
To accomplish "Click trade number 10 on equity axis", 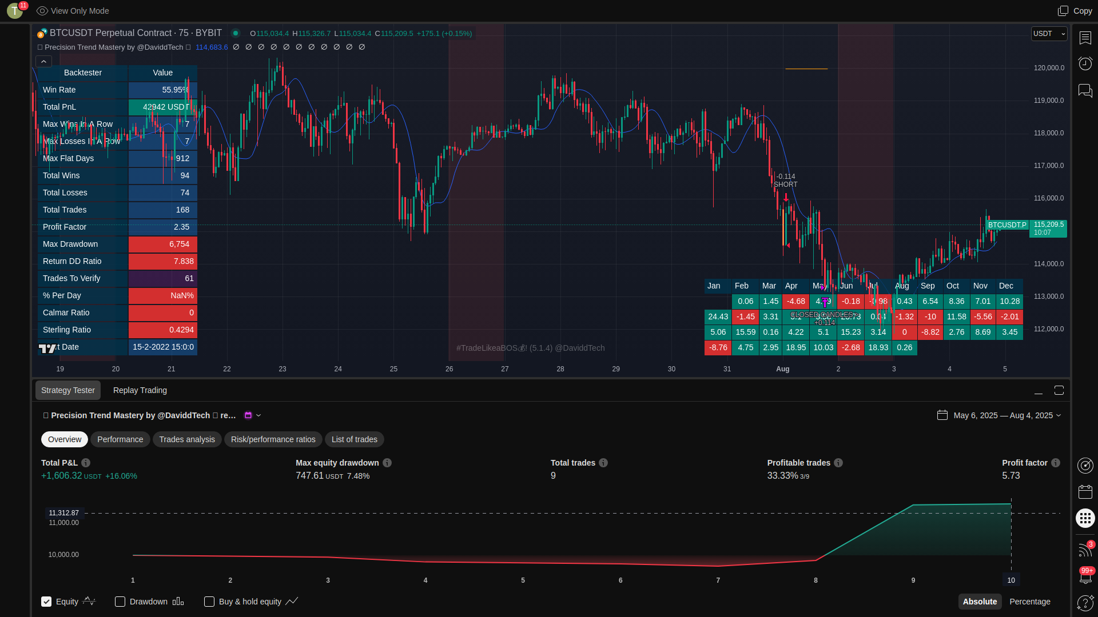I will coord(1011,580).
